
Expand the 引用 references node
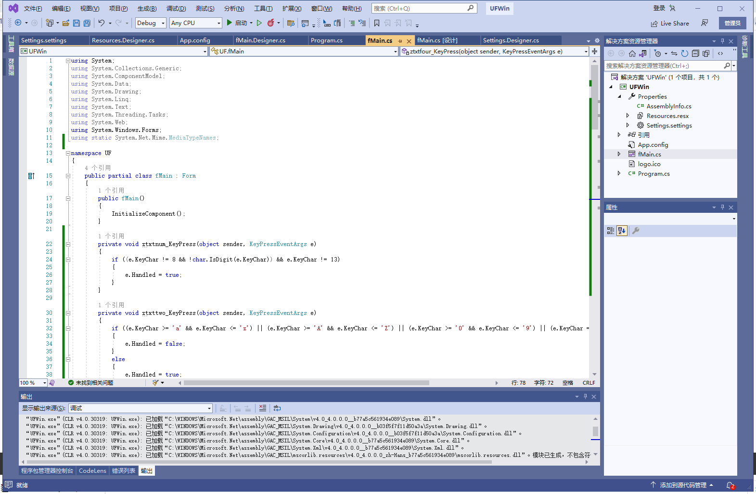[619, 135]
